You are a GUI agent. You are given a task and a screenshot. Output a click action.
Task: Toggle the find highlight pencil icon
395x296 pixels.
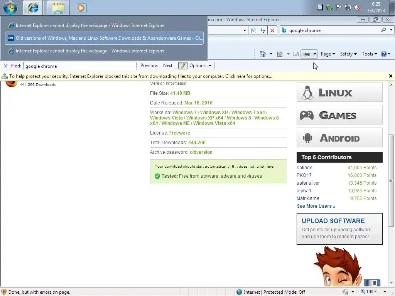point(182,66)
